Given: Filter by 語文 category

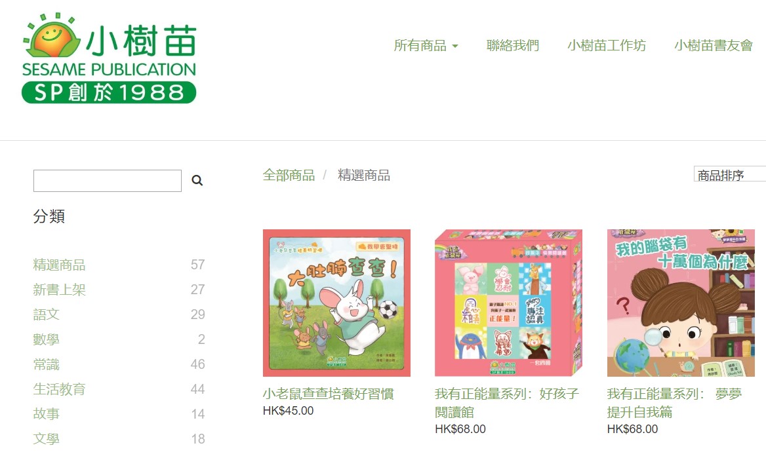Looking at the screenshot, I should 46,315.
